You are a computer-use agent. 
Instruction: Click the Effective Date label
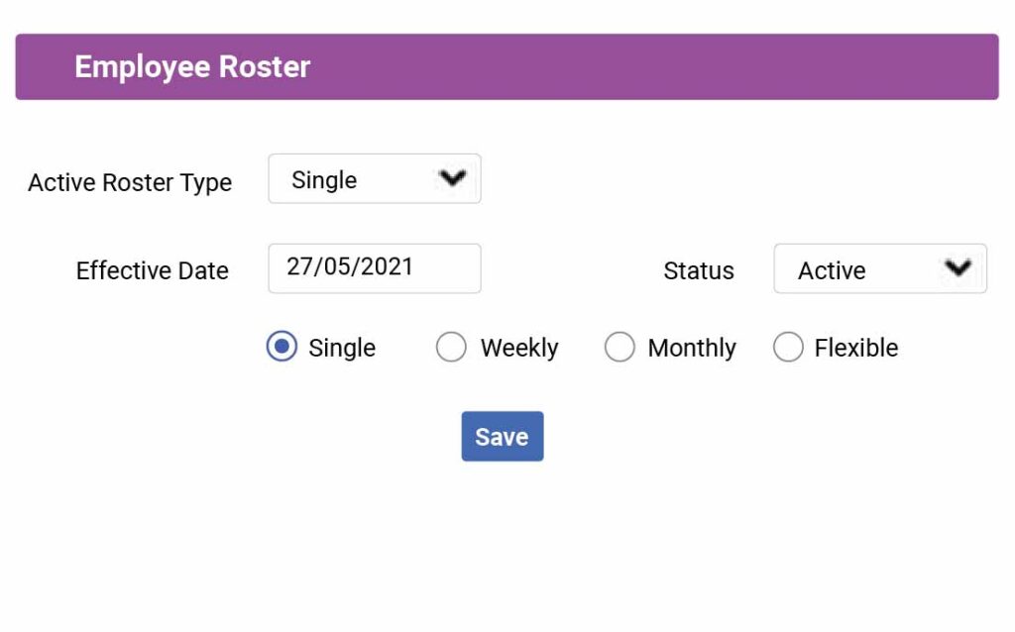point(152,270)
